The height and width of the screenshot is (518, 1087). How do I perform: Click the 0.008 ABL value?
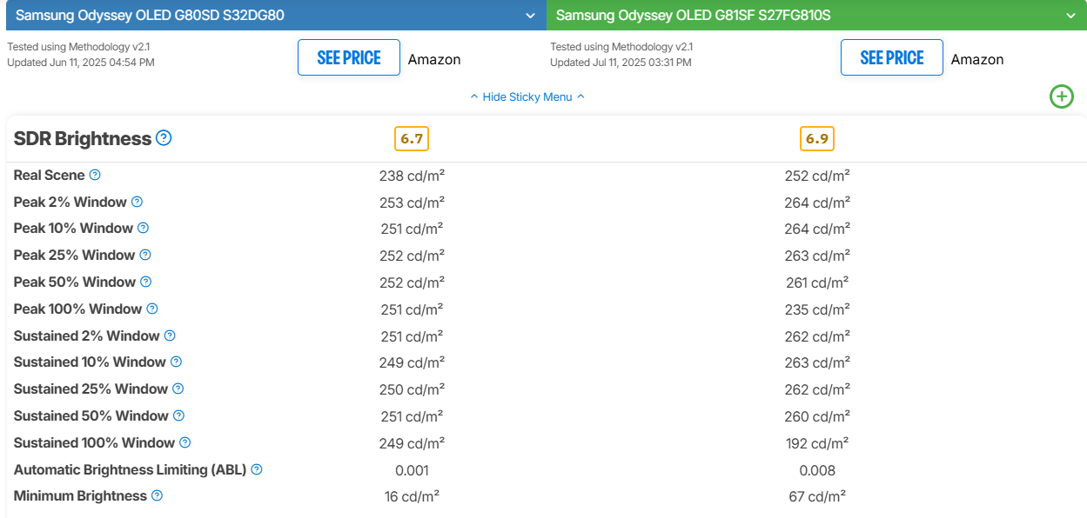coord(817,470)
